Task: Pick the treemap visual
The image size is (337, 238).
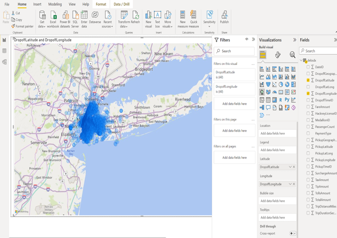Action: coord(293,85)
